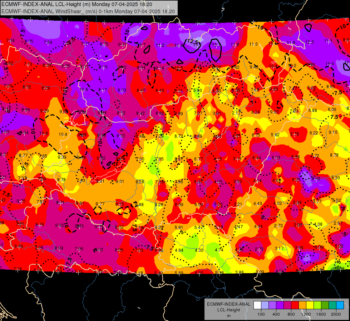
Task: Click the grid value '4.30'
Action: [199, 250]
